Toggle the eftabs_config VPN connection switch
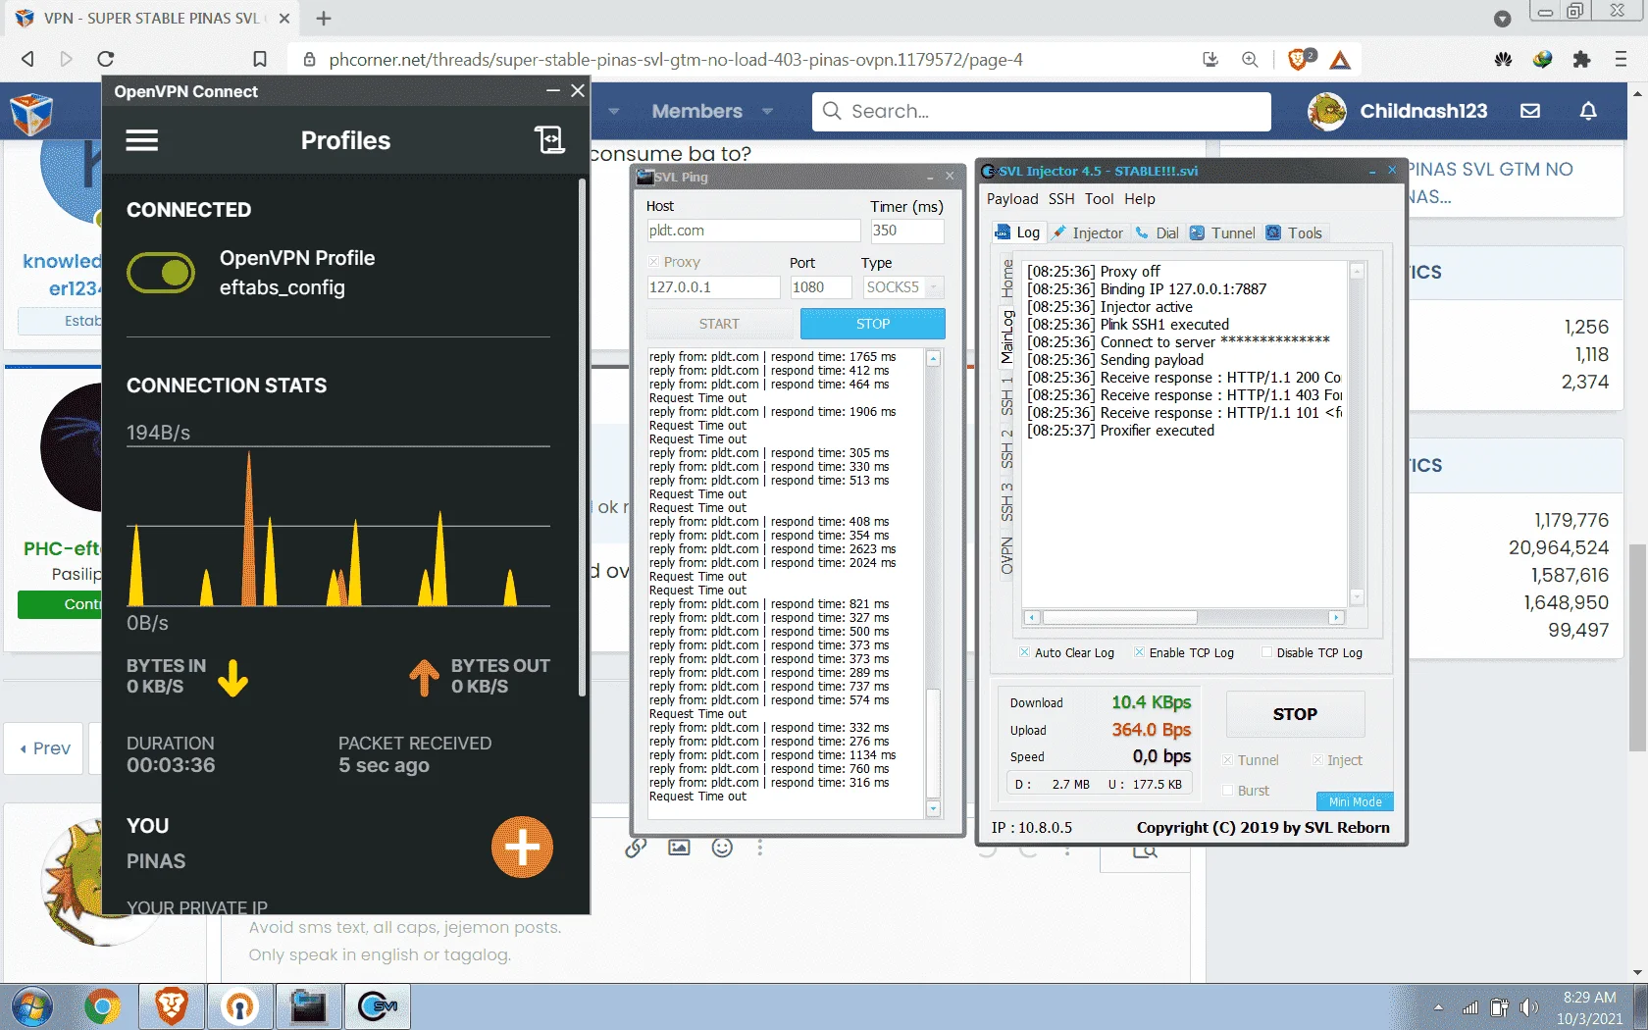Viewport: 1648px width, 1030px height. [161, 273]
